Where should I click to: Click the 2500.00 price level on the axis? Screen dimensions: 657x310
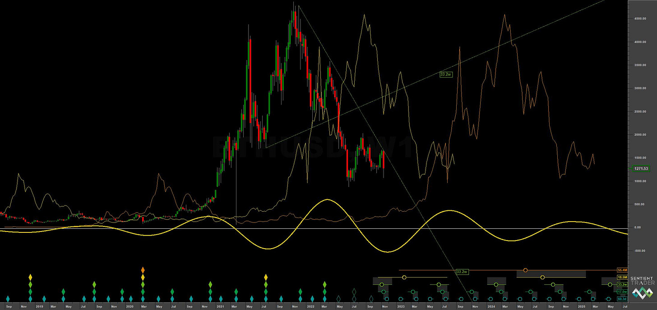[x=640, y=111]
